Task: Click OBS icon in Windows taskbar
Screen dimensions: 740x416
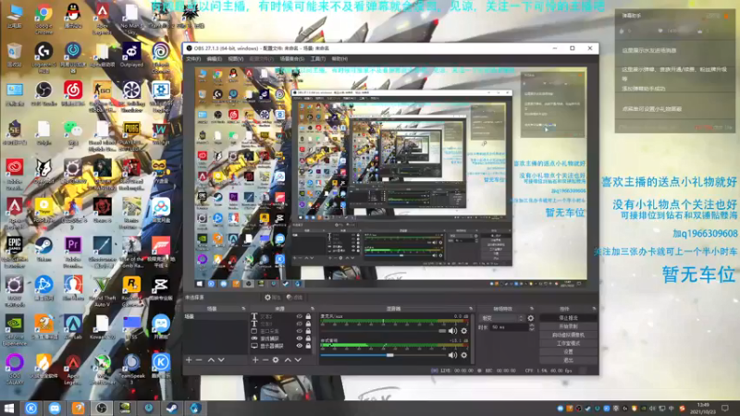Action: point(102,408)
